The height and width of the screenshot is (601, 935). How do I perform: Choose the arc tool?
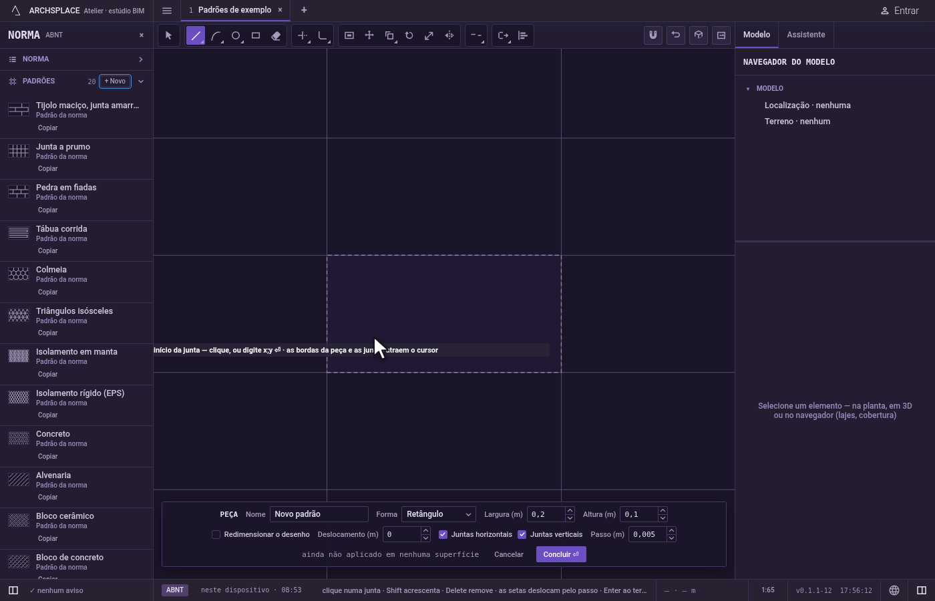pyautogui.click(x=216, y=35)
